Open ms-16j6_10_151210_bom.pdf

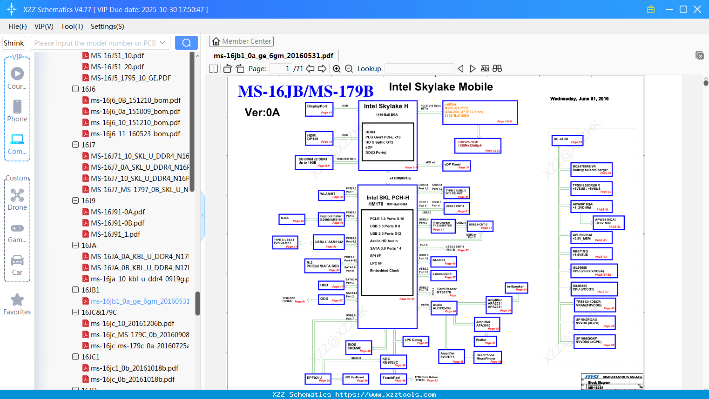coord(135,122)
